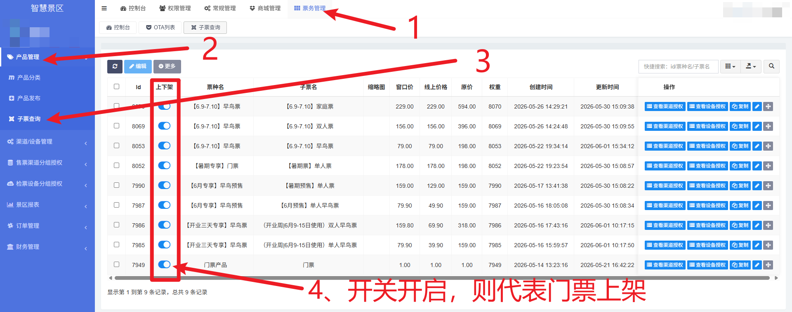The height and width of the screenshot is (312, 792).
Task: Expand 渠道/设备管理 sidebar menu
Action: 47,142
